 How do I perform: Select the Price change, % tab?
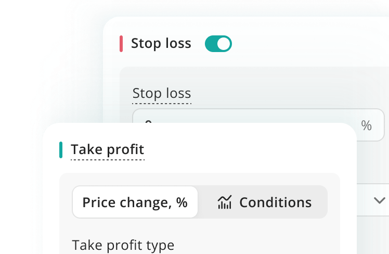pyautogui.click(x=135, y=202)
